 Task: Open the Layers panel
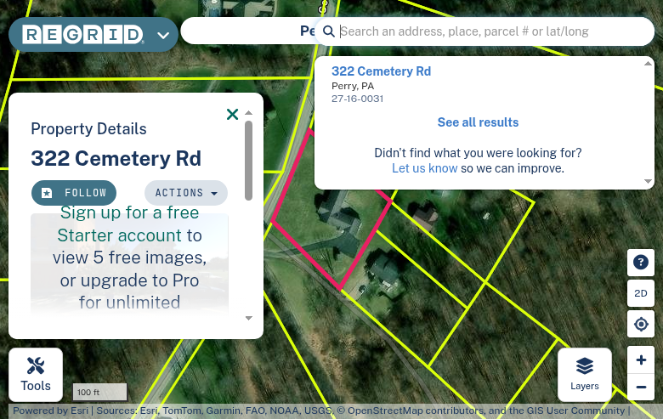pyautogui.click(x=584, y=375)
